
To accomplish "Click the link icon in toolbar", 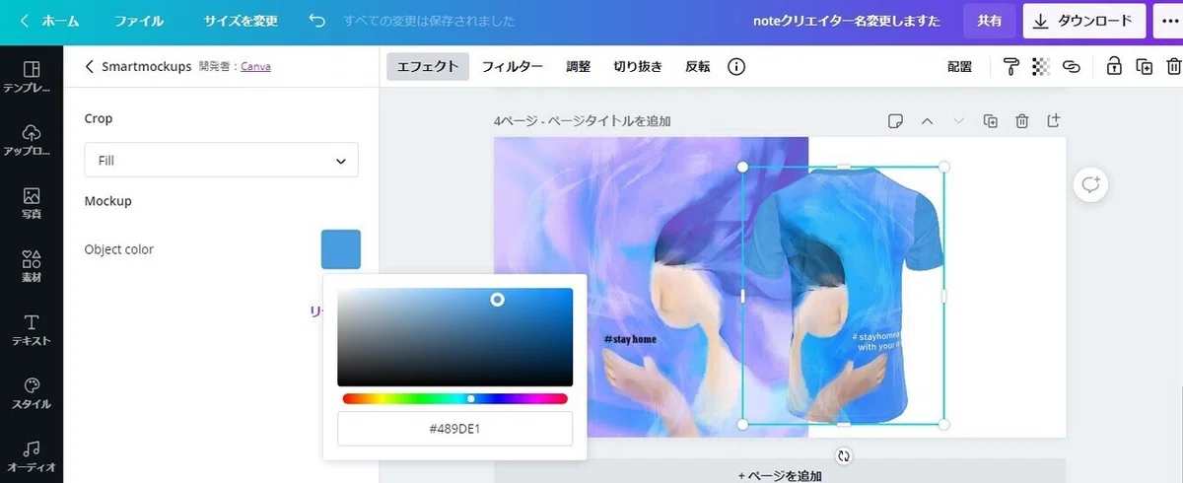I will click(x=1072, y=67).
